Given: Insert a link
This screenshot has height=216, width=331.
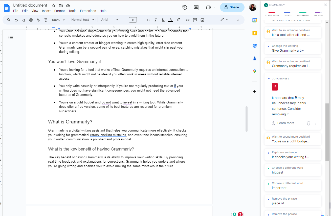Looking at the screenshot, I should pos(188,20).
